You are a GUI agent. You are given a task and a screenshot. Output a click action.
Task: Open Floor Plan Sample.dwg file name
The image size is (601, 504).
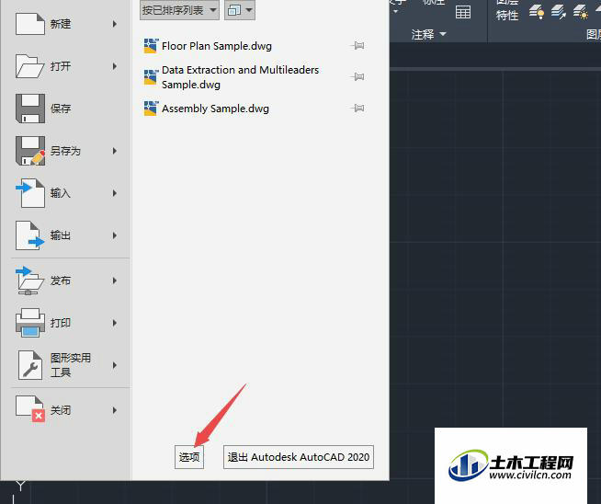tap(217, 46)
